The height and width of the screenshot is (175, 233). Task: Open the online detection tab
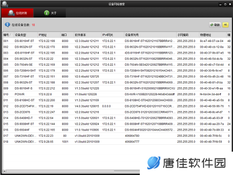pyautogui.click(x=17, y=13)
